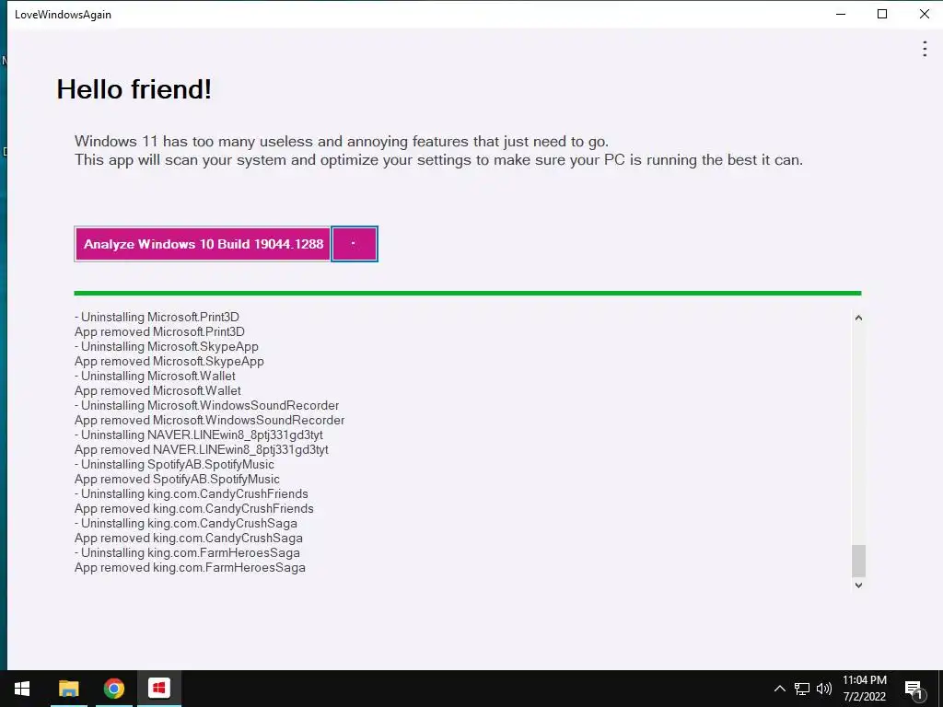This screenshot has width=943, height=707.
Task: Click log line '- Uninstalling Microsoft.Wallet'
Action: [x=155, y=376]
